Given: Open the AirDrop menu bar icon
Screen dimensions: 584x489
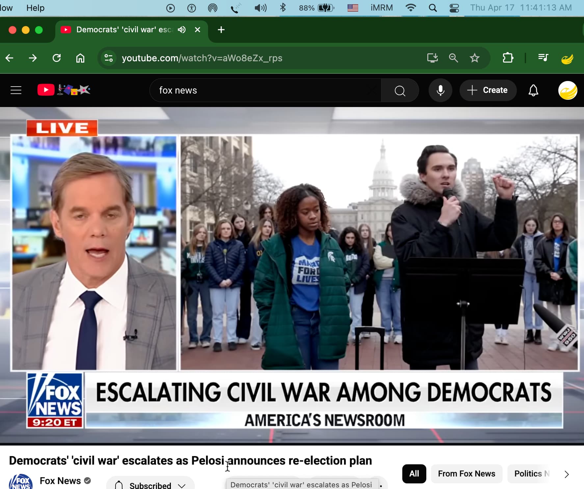Looking at the screenshot, I should pyautogui.click(x=213, y=8).
